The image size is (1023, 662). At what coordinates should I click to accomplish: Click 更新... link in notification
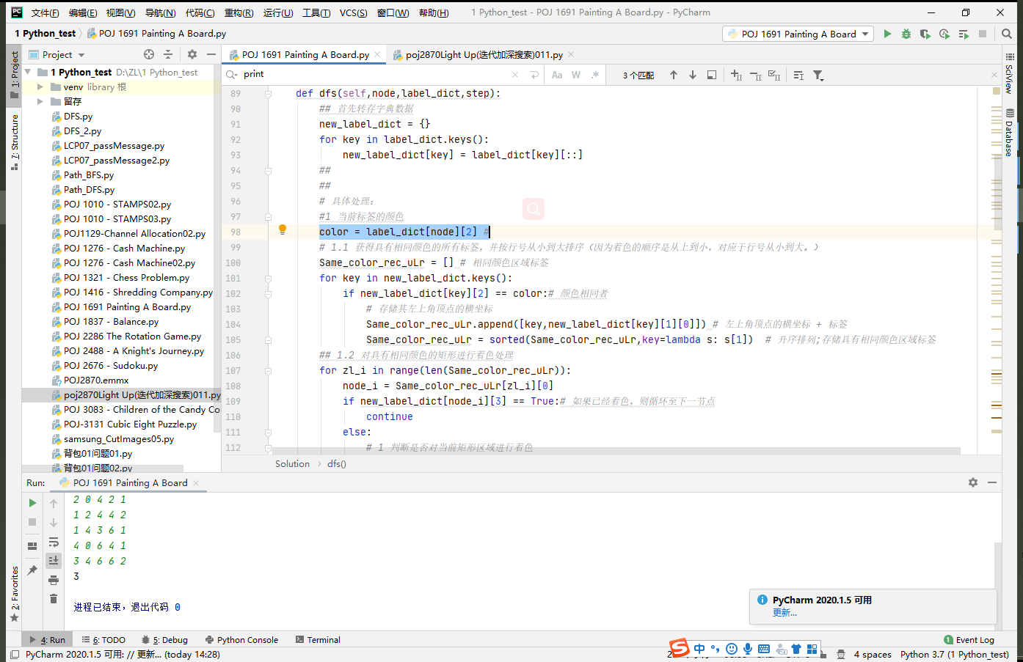784,613
